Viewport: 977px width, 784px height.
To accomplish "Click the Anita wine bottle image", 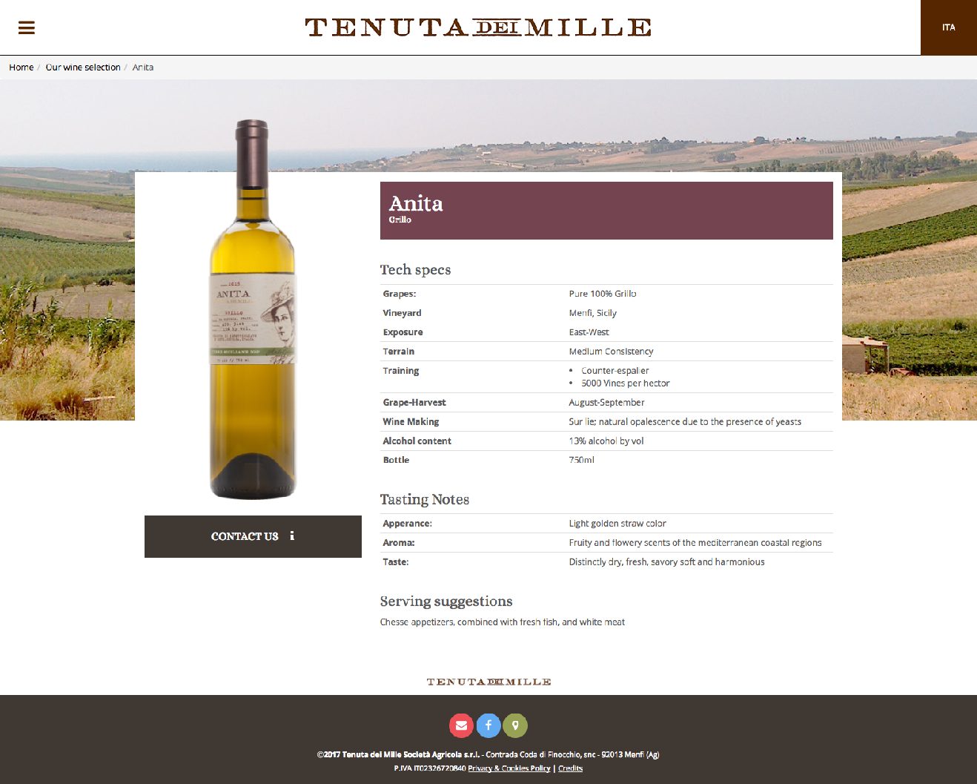I will [x=253, y=309].
